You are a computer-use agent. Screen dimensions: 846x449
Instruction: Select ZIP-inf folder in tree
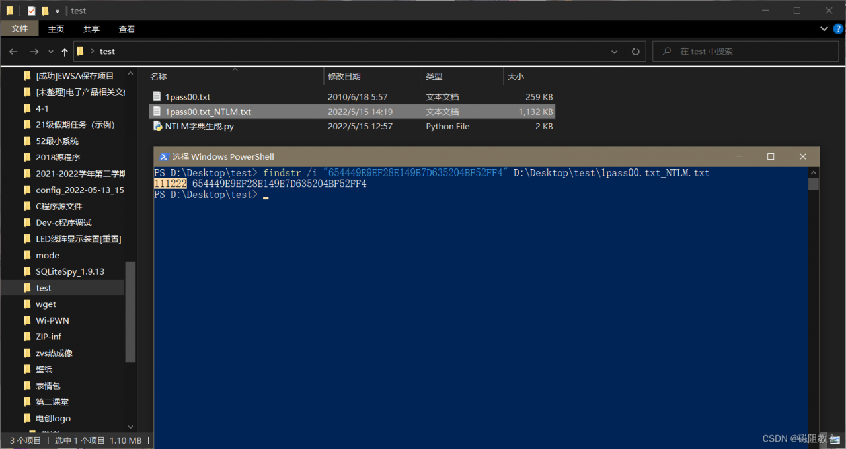point(48,337)
